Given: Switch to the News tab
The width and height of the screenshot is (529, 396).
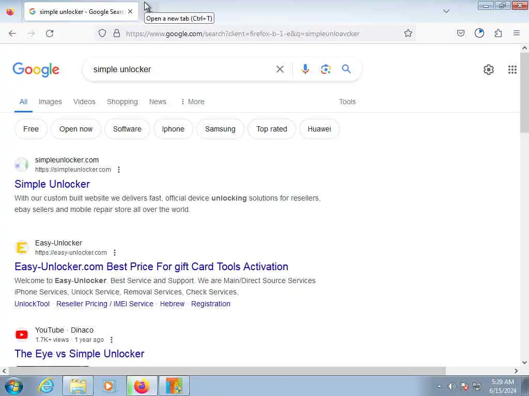Looking at the screenshot, I should (x=158, y=102).
